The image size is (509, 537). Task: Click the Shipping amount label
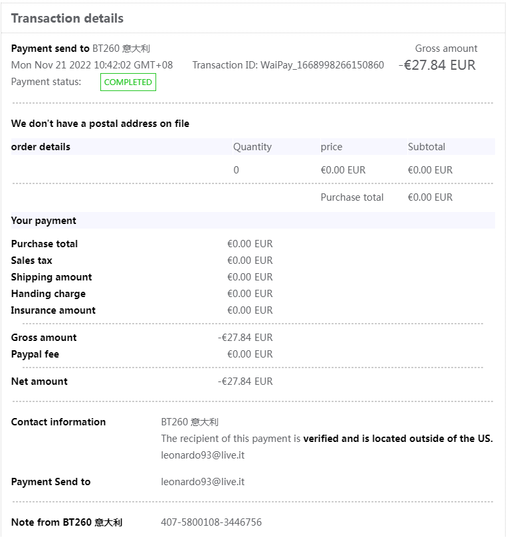51,277
